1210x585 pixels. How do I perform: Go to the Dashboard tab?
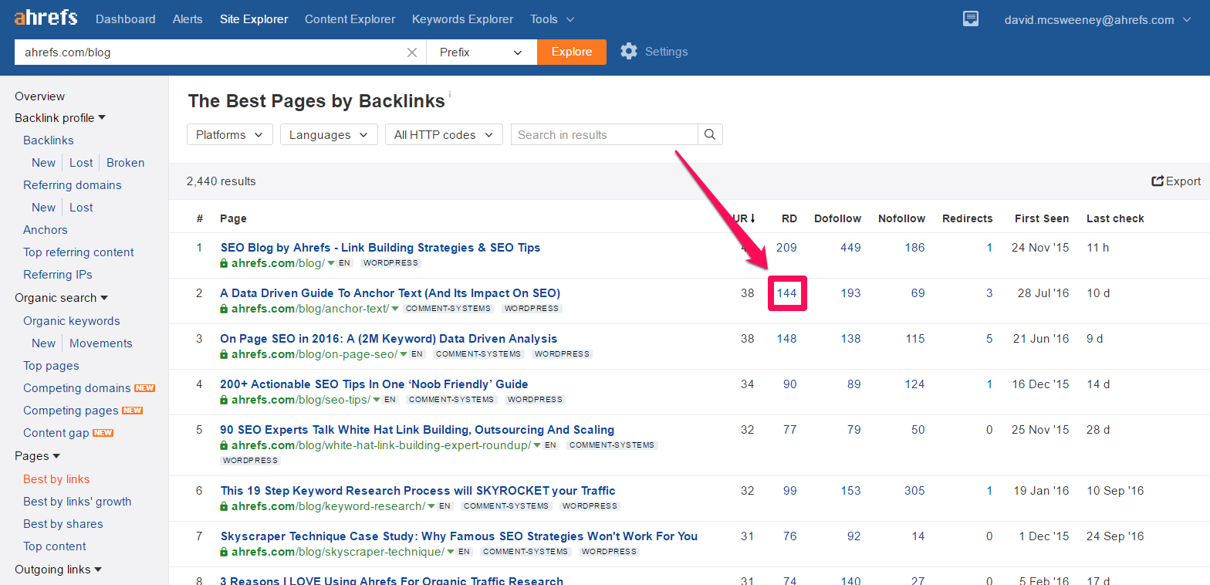coord(125,19)
